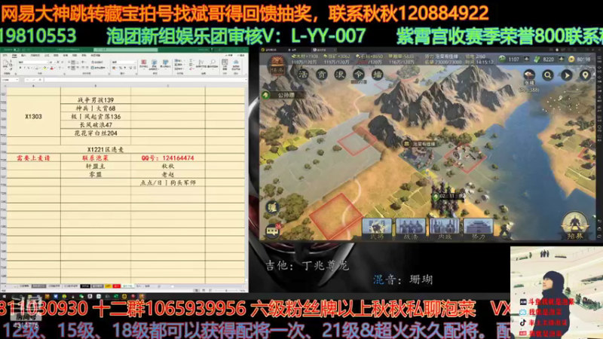Image resolution: width=603 pixels, height=339 pixels.
Task: Open Conditional Formatting in Excel ribbon
Action: (143, 64)
